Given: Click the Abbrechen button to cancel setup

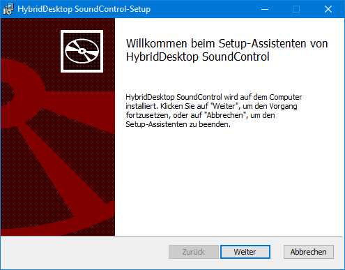Looking at the screenshot, I should (309, 252).
